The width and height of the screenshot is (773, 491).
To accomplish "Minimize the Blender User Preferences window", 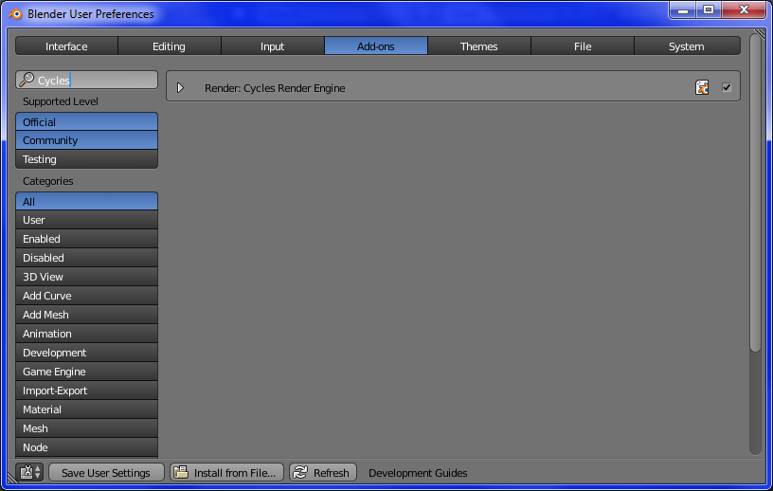I will (x=683, y=9).
